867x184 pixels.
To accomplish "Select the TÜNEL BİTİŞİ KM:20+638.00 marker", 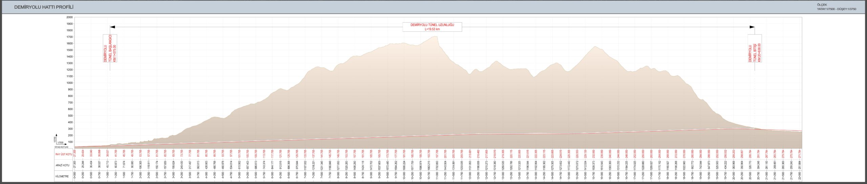I will point(755,48).
